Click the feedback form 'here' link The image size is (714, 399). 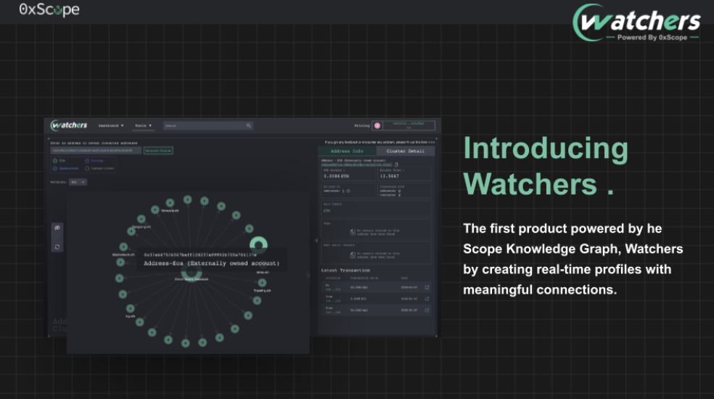click(432, 142)
